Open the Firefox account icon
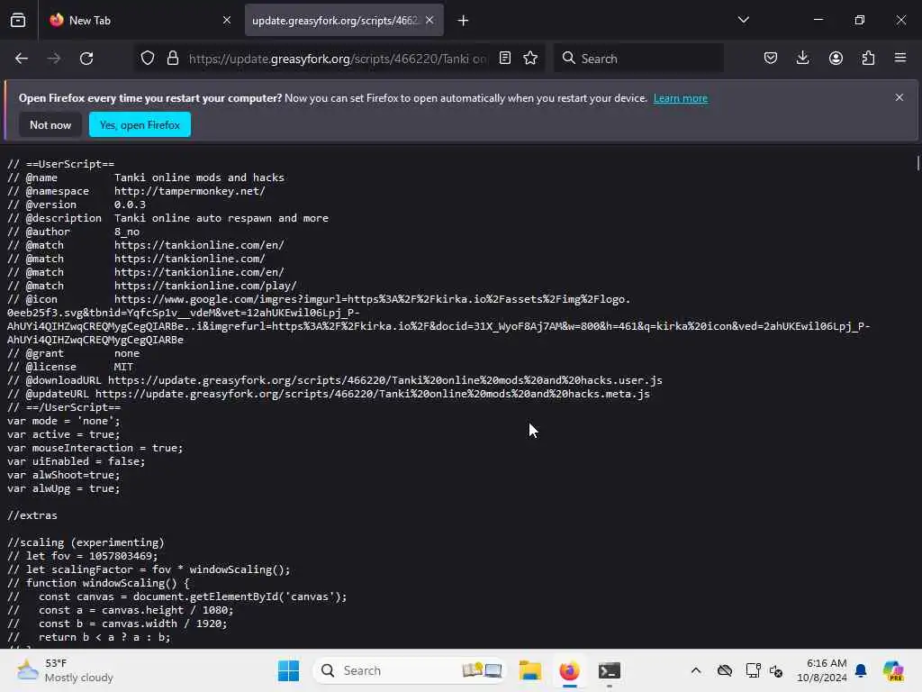Image resolution: width=922 pixels, height=692 pixels. [x=836, y=58]
